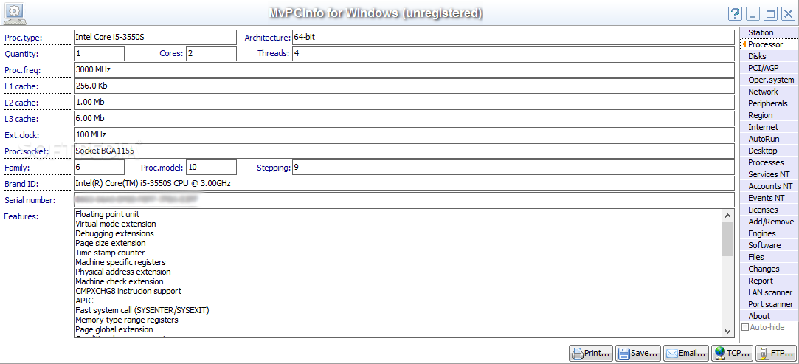This screenshot has height=364, width=799.
Task: Click the Proc.socket field Socket BGA1155
Action: coord(404,151)
